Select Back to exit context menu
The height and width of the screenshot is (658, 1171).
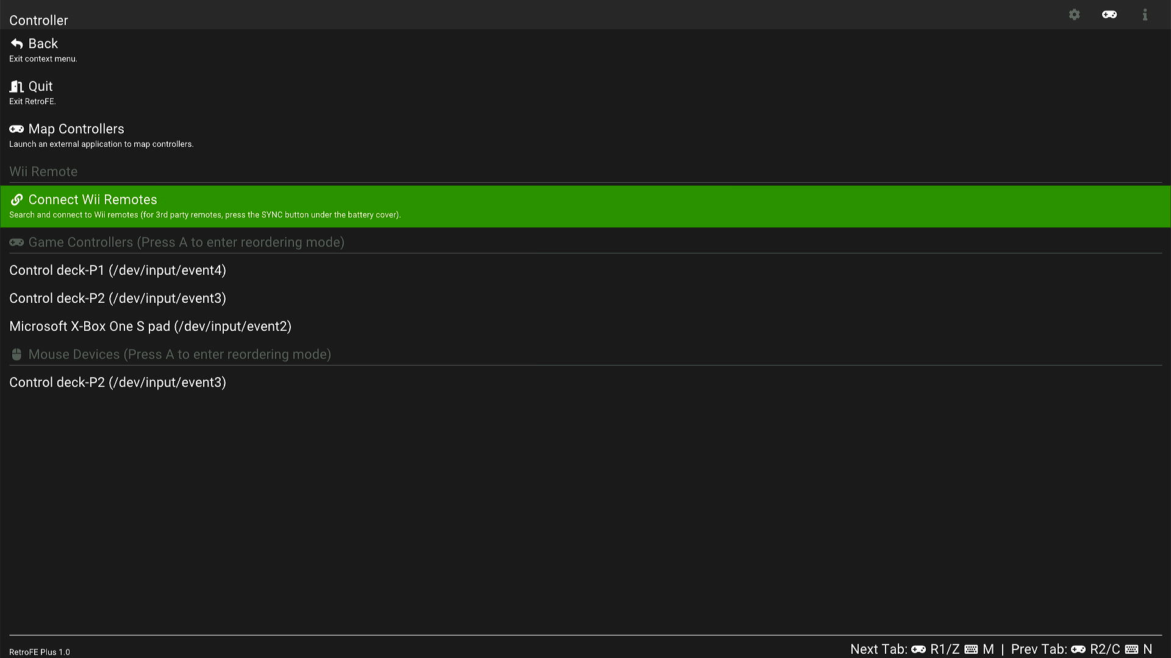[x=43, y=43]
